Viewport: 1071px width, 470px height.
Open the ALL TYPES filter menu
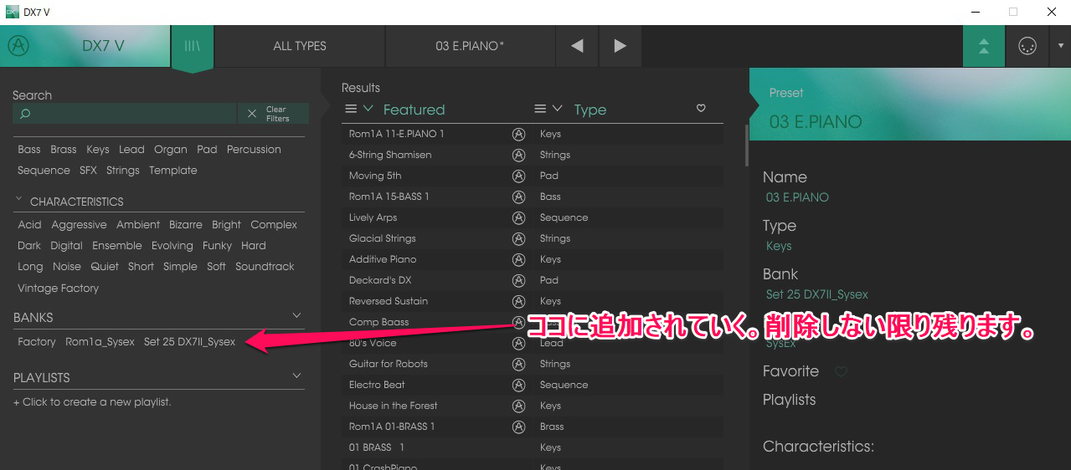[300, 46]
